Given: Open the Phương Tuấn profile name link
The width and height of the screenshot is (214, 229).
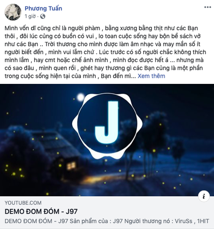Looking at the screenshot, I should pos(43,8).
